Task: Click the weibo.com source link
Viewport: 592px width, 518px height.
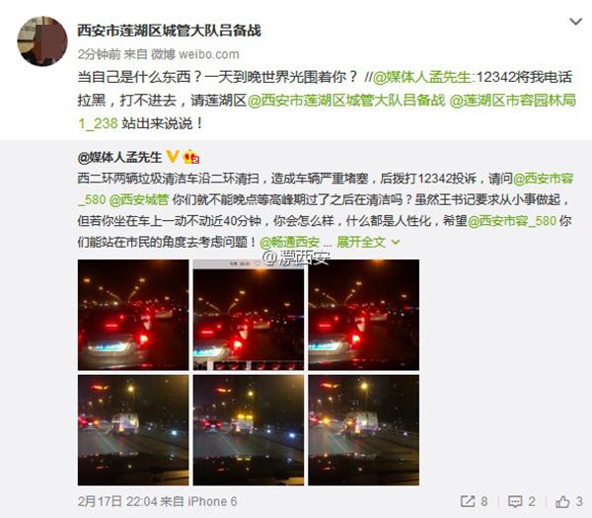Action: [x=209, y=54]
